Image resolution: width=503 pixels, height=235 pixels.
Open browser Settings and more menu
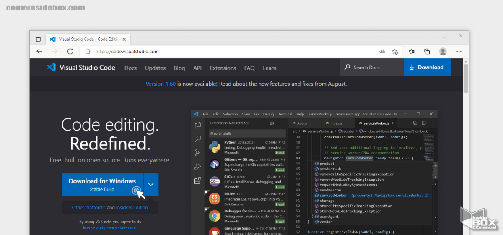[459, 51]
